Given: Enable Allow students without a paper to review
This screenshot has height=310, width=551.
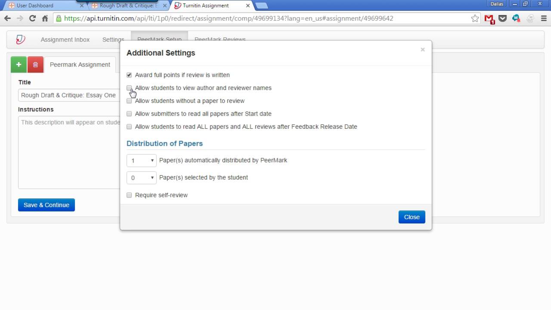Looking at the screenshot, I should tap(129, 101).
